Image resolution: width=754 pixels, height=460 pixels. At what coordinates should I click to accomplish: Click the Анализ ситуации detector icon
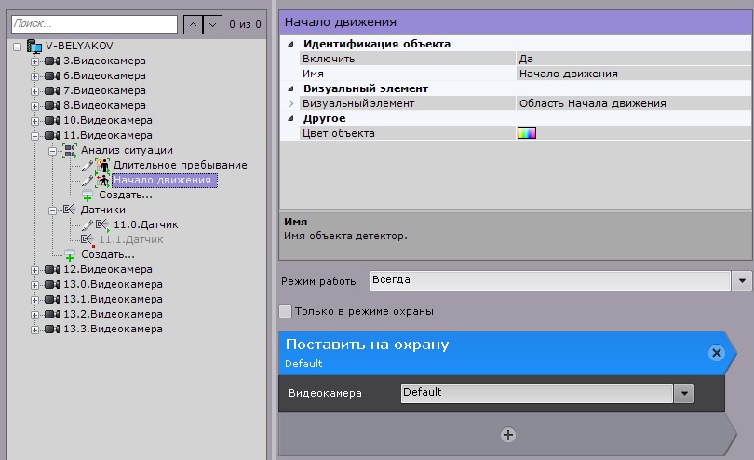click(70, 151)
